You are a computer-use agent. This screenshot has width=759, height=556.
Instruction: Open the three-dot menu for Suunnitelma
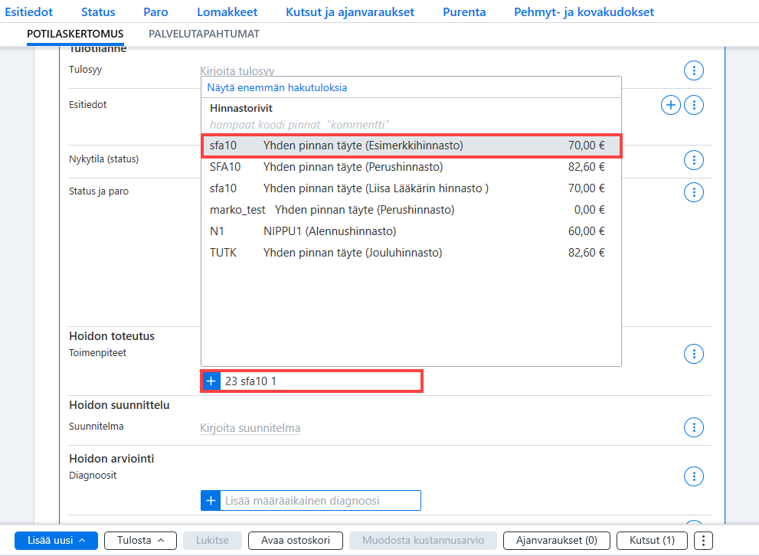coord(694,427)
